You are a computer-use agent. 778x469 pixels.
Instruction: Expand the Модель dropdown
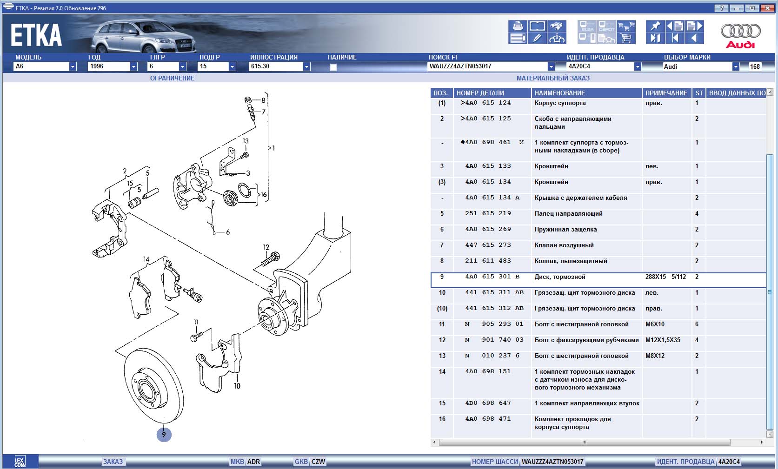pos(73,66)
